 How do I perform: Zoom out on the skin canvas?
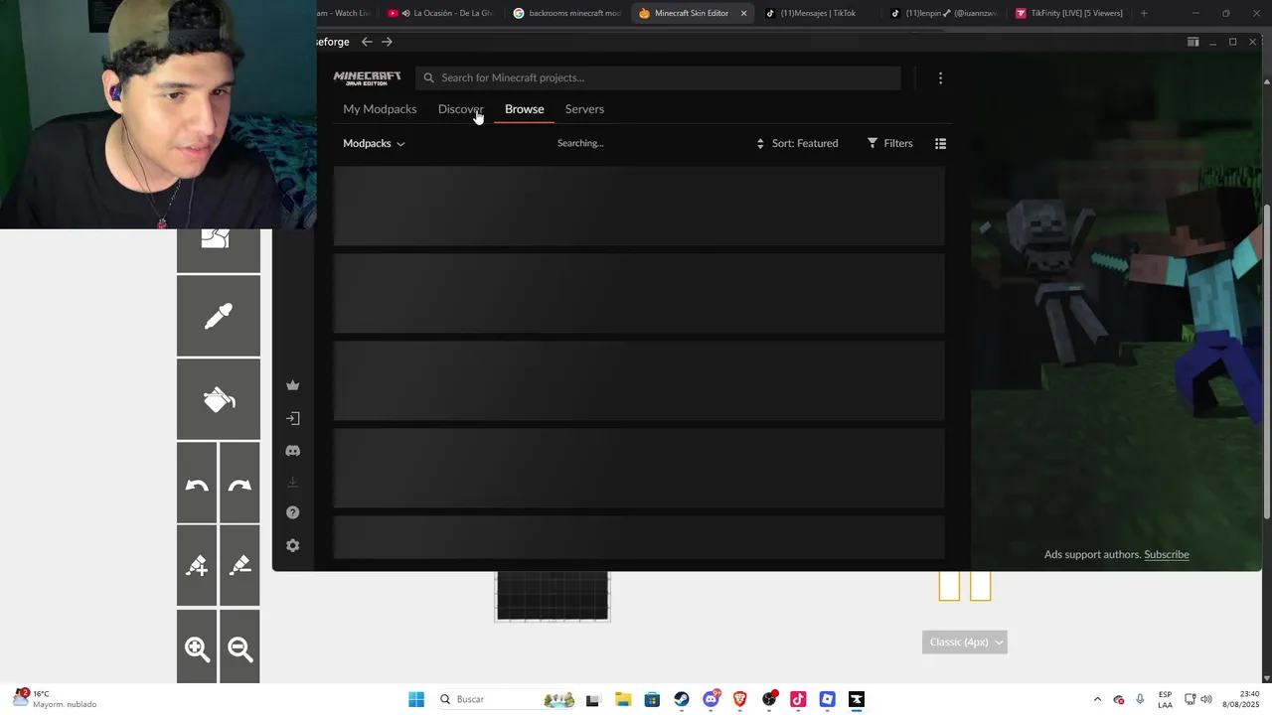pos(239,648)
